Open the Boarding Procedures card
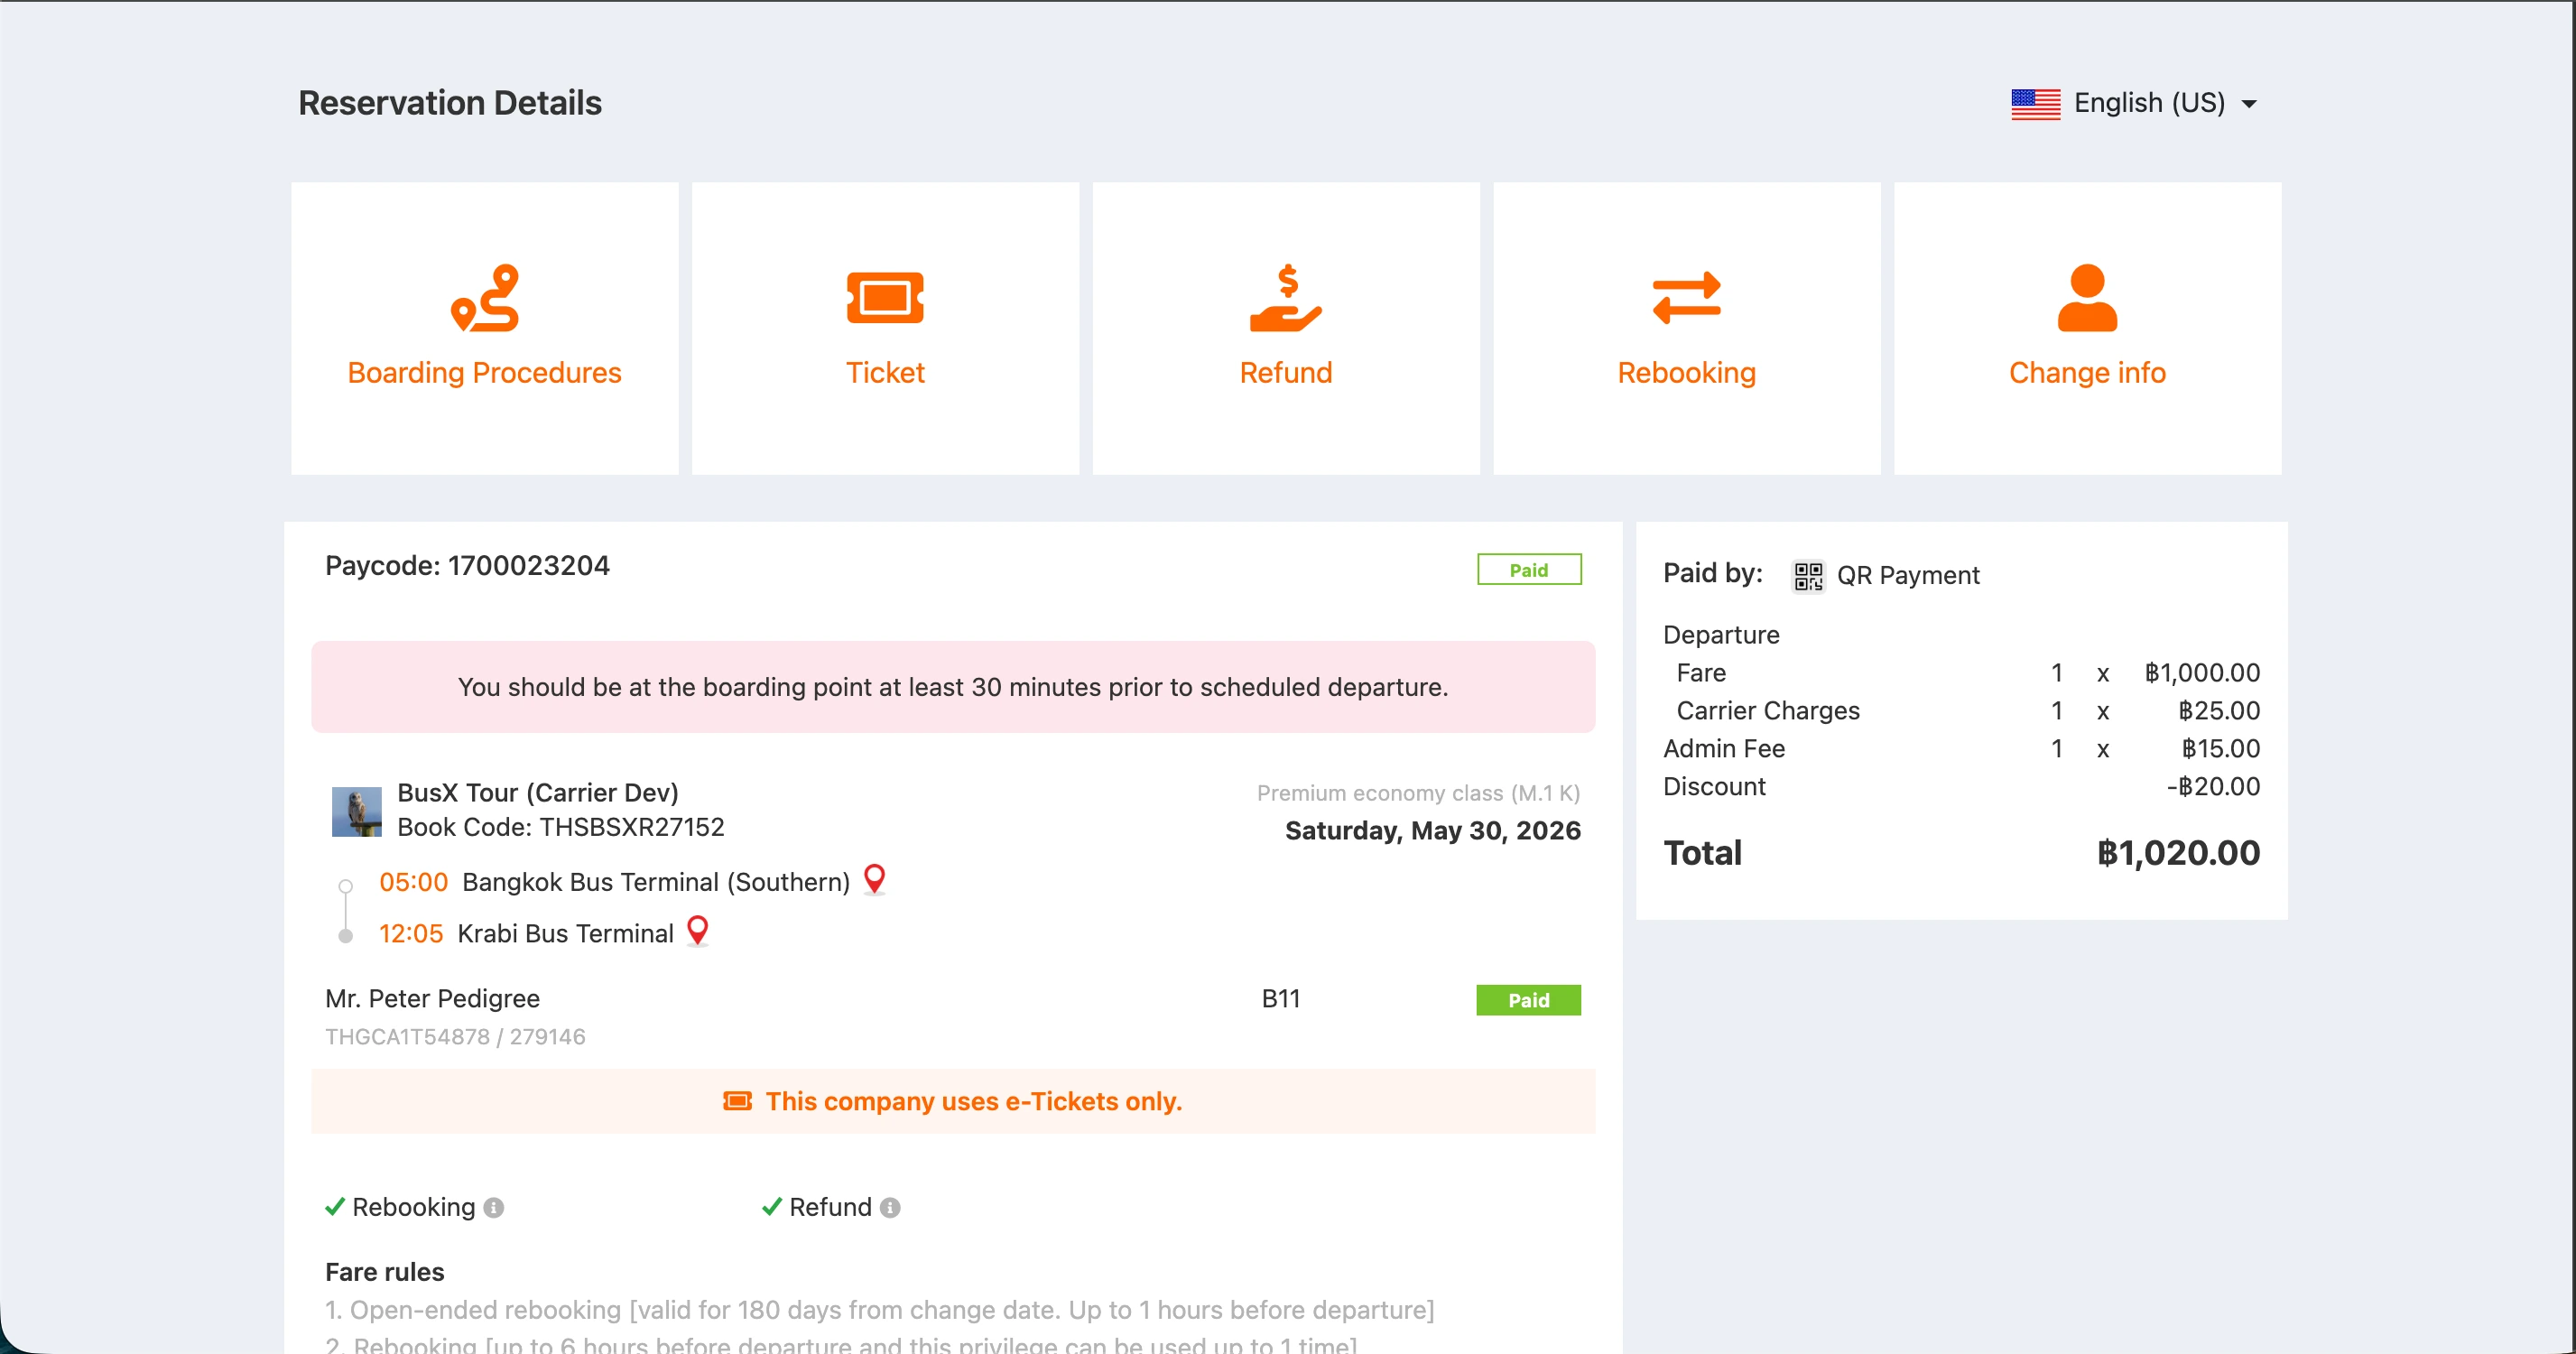 (x=484, y=328)
